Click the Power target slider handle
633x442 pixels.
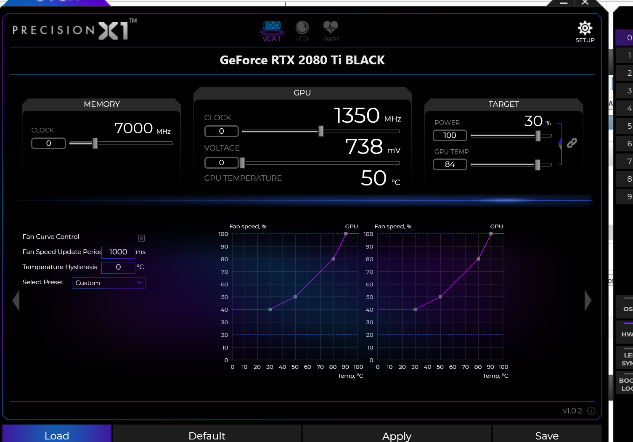[x=538, y=135]
